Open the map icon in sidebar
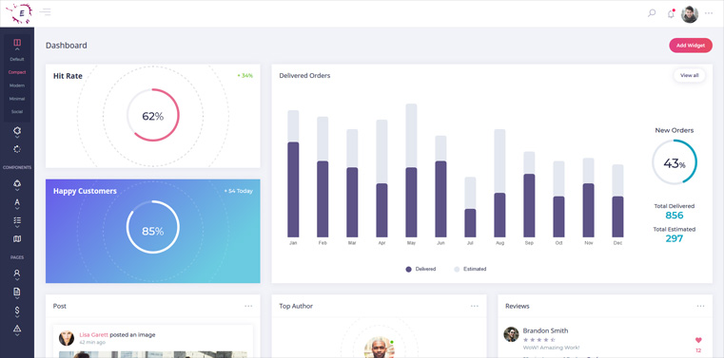Viewport: 724px width, 358px height. pos(17,238)
